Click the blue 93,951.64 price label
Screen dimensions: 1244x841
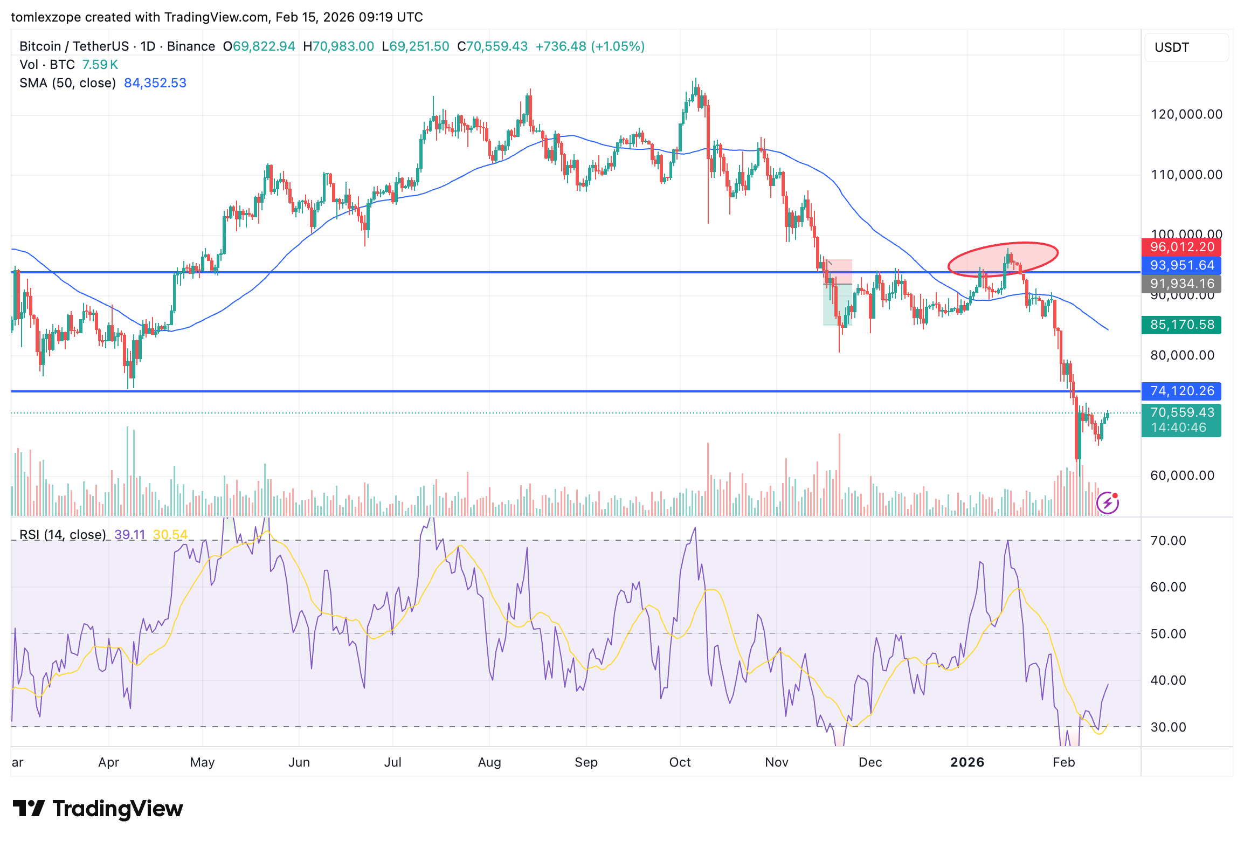[1181, 266]
